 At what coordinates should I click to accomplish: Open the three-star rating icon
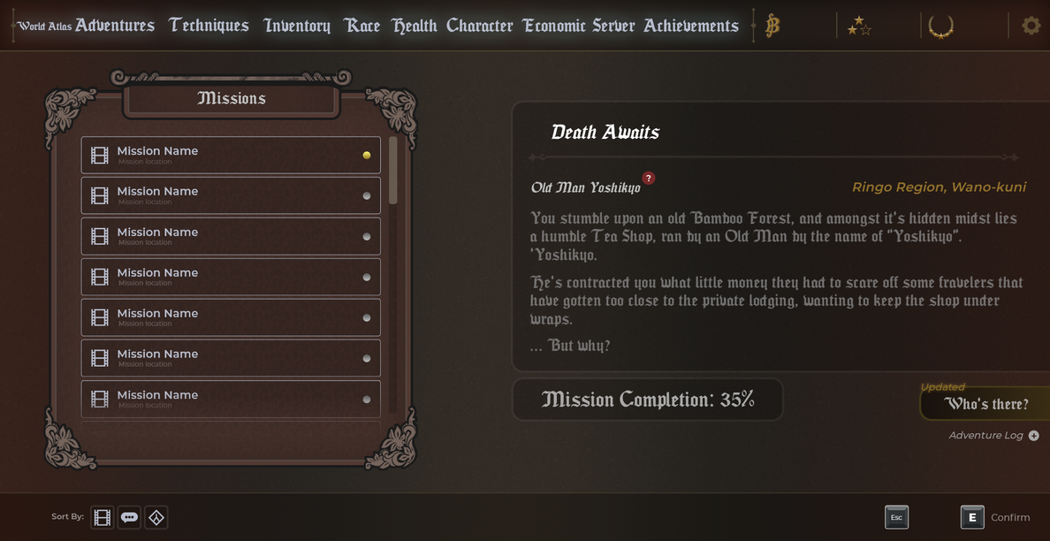tap(858, 26)
